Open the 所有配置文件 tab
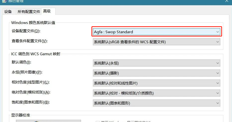This screenshot has height=122, width=232. tap(29, 11)
